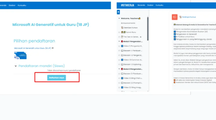Click the Survei Guru emoji icon

pyautogui.click(x=123, y=32)
